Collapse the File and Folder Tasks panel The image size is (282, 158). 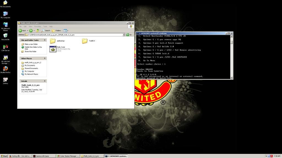pyautogui.click(x=45, y=40)
